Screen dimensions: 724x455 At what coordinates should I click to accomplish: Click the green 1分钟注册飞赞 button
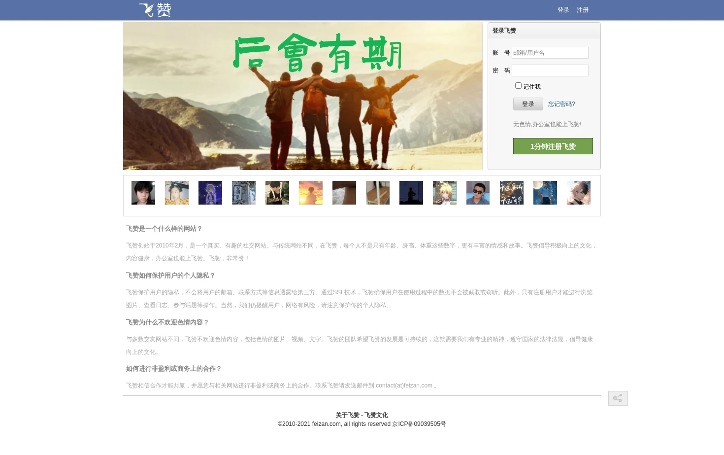tap(553, 146)
